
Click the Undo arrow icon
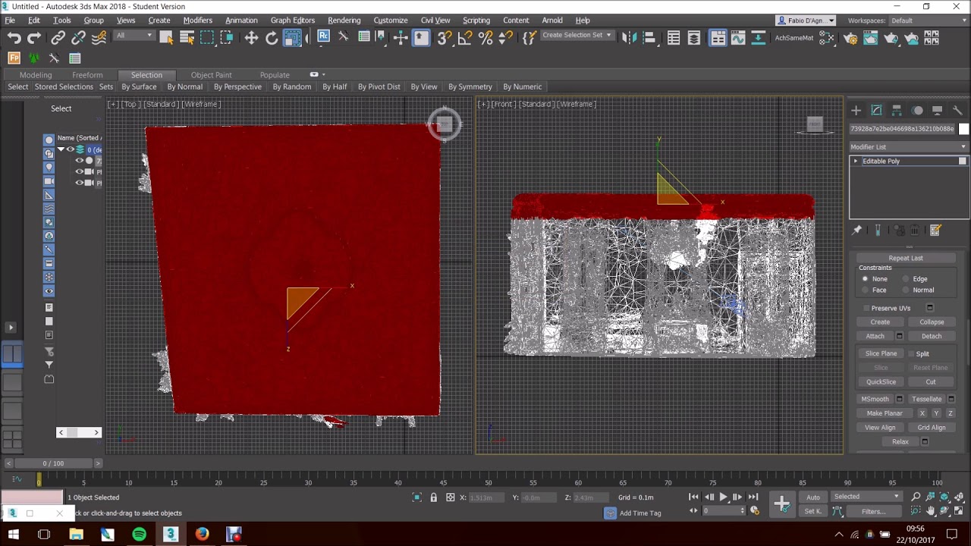coord(14,38)
